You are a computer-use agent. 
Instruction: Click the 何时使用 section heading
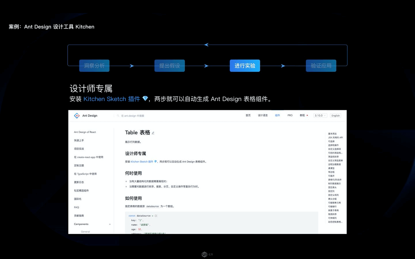(x=133, y=173)
